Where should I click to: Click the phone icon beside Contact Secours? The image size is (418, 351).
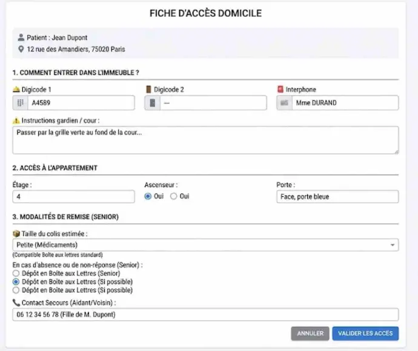(16, 302)
